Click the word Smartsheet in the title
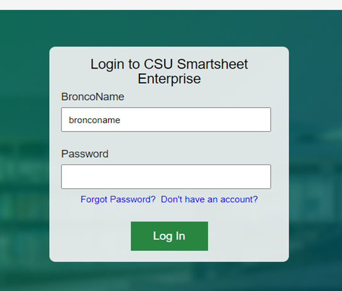The height and width of the screenshot is (291, 342). pos(212,64)
